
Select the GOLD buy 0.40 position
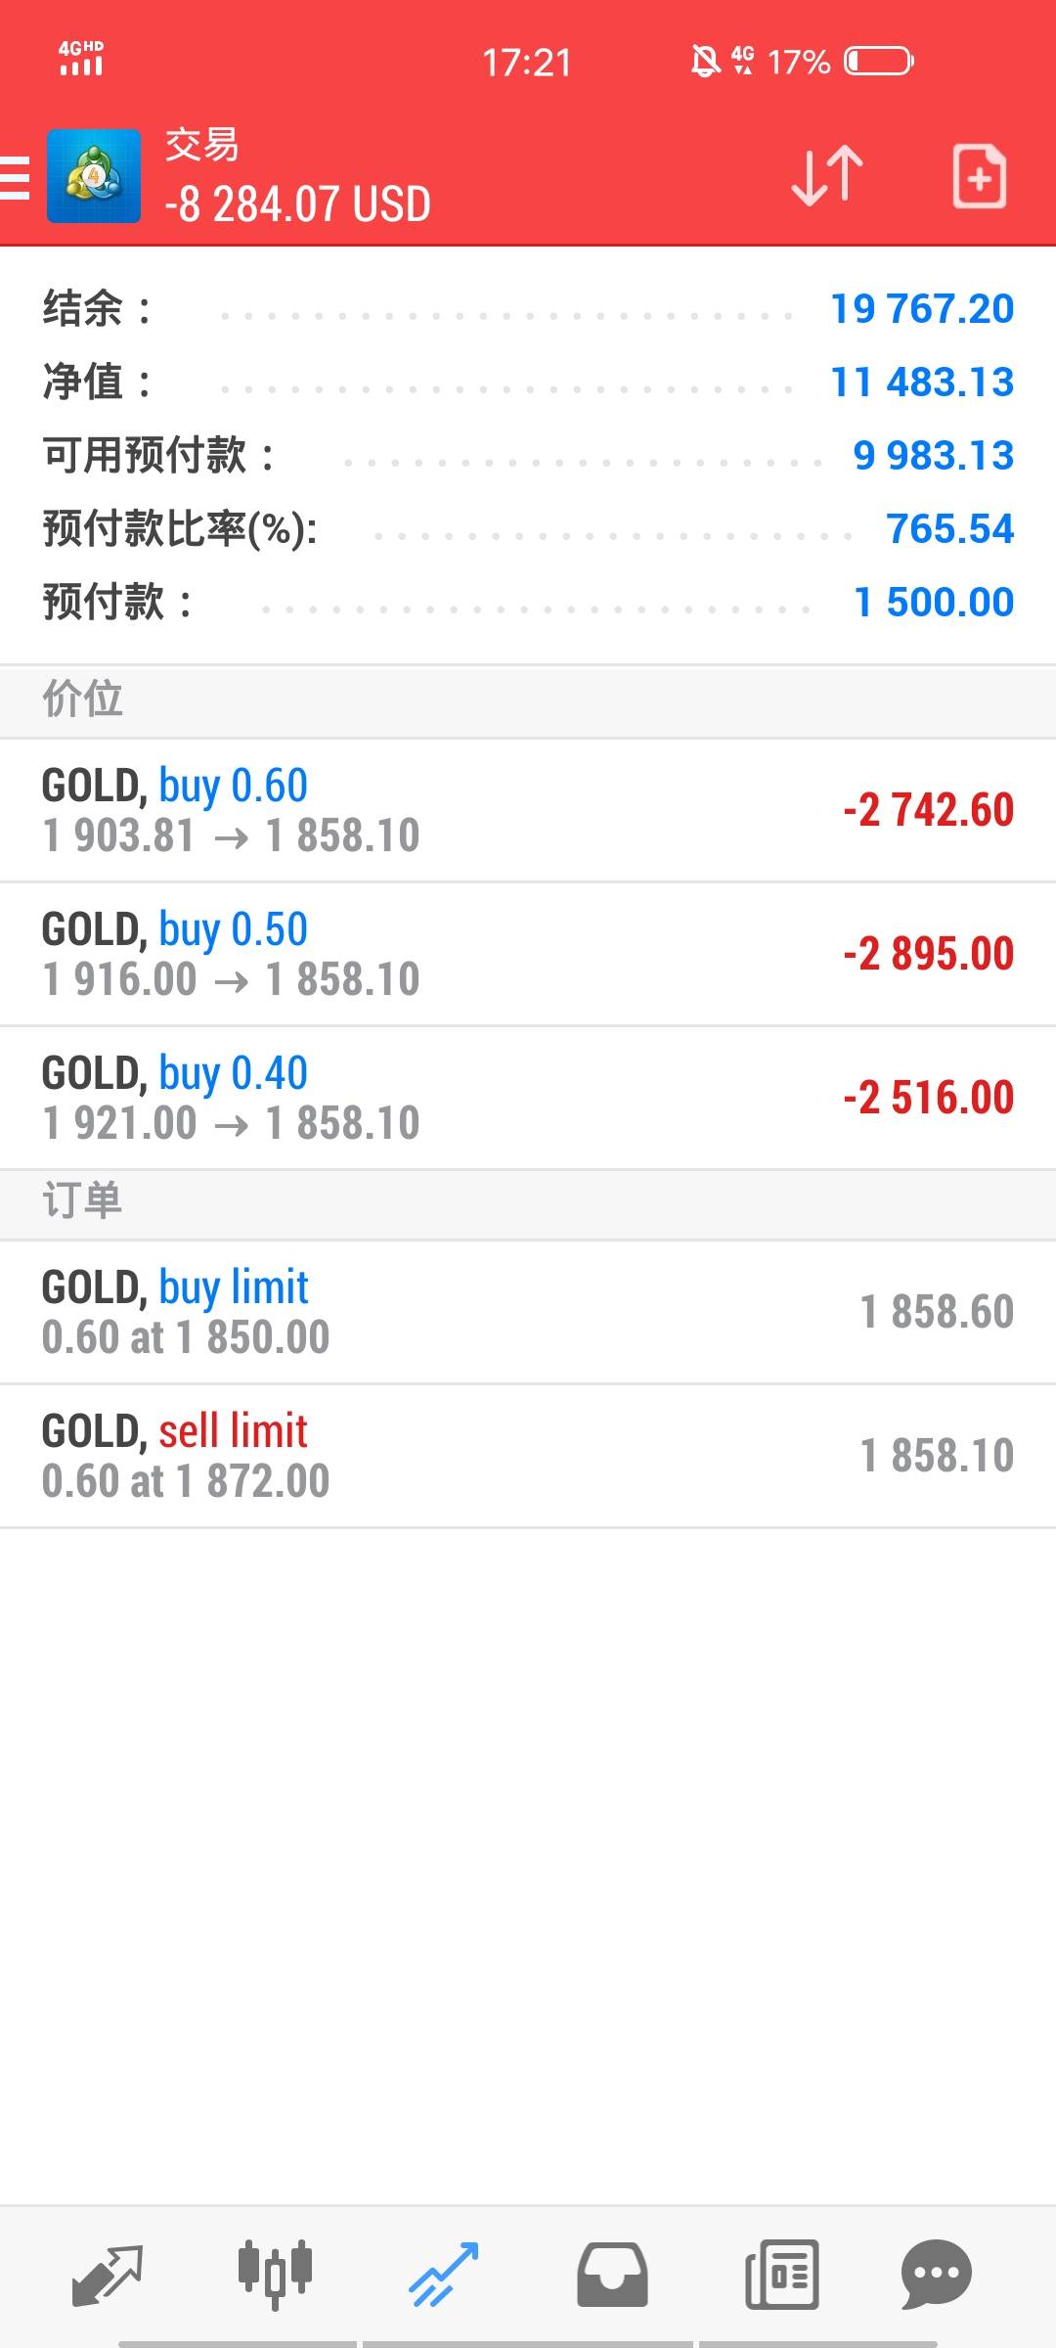tap(528, 1098)
